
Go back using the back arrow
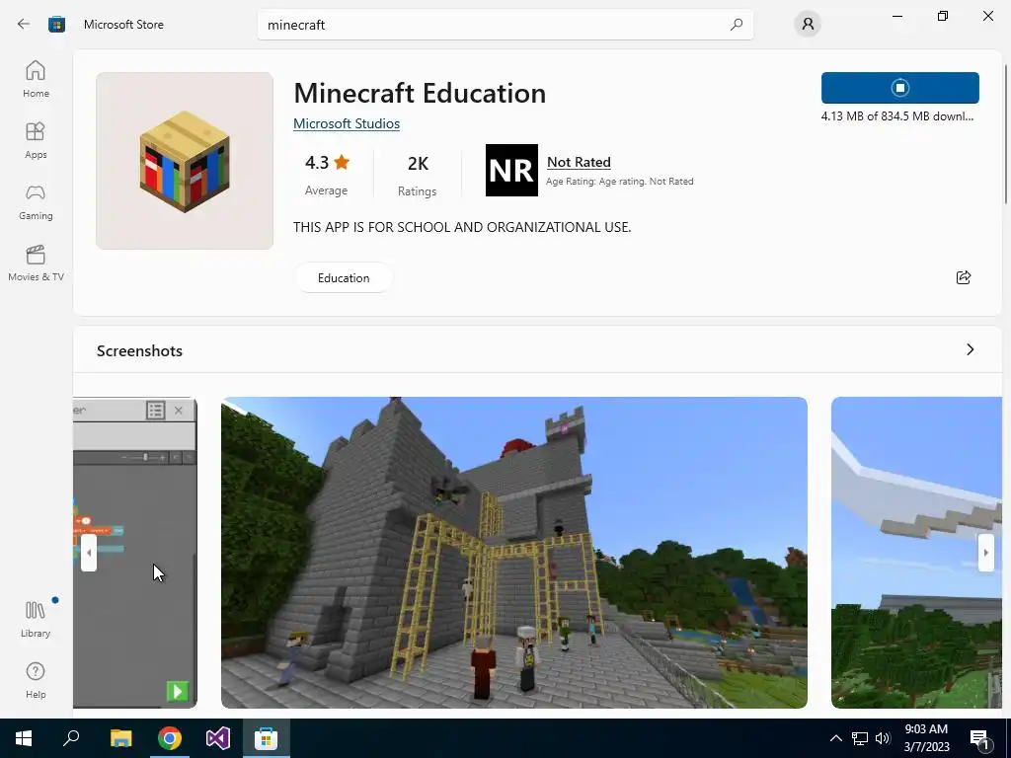tap(24, 25)
